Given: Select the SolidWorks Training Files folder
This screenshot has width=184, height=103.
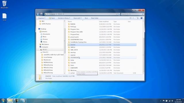Looking at the screenshot, I should (78, 42).
